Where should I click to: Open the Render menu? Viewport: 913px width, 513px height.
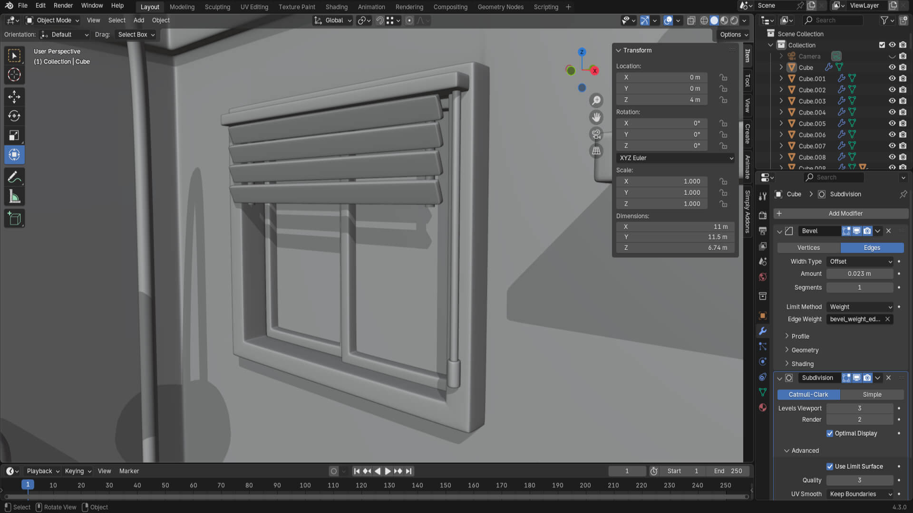tap(63, 6)
